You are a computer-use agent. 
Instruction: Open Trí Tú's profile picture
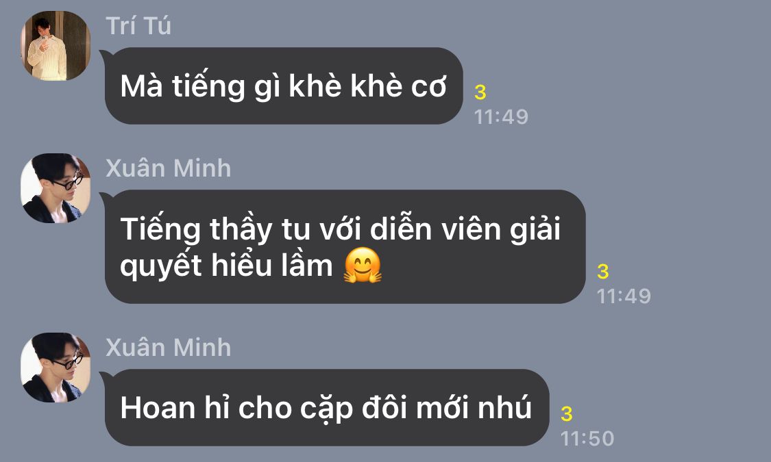tap(56, 46)
